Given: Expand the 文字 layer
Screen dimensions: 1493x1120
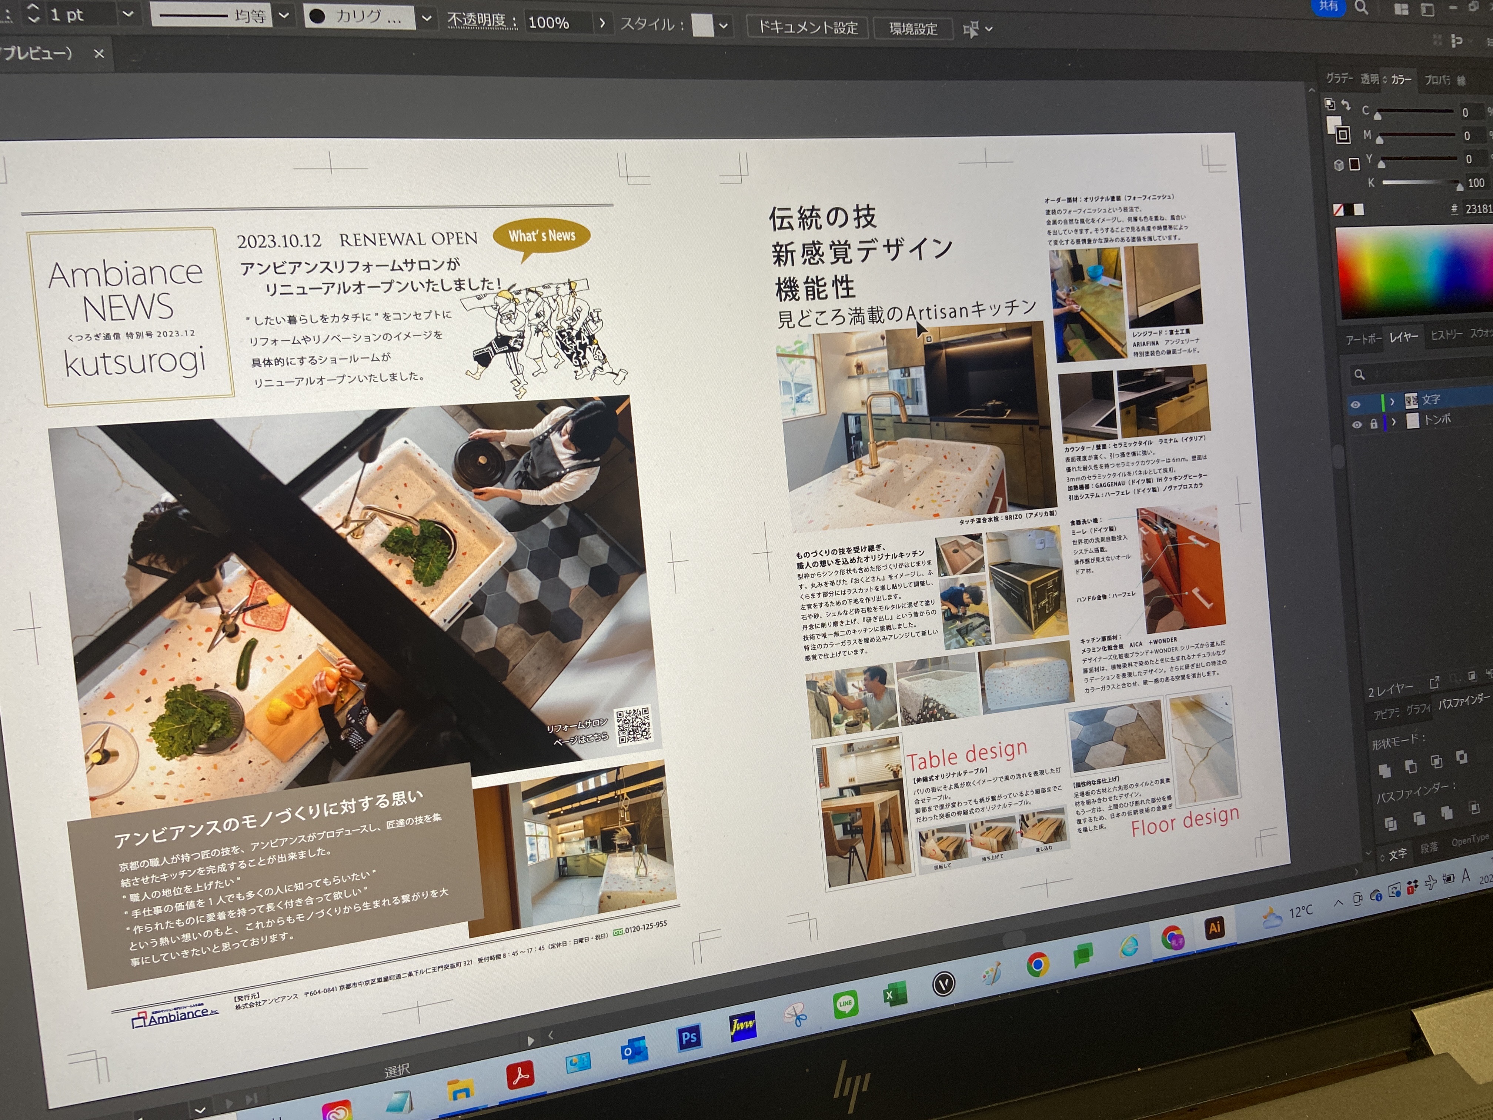Looking at the screenshot, I should (1392, 402).
